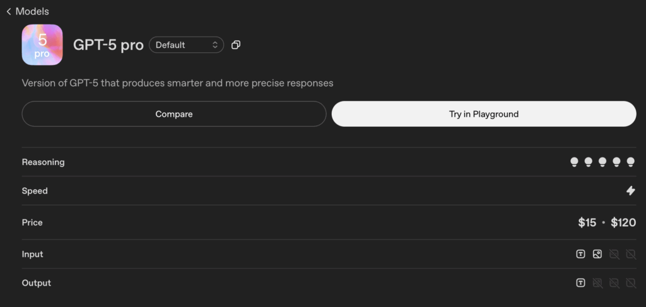Click the text icon in the Input row
646x307 pixels.
pyautogui.click(x=580, y=254)
